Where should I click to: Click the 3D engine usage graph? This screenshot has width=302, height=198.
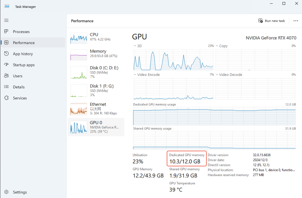(x=173, y=60)
